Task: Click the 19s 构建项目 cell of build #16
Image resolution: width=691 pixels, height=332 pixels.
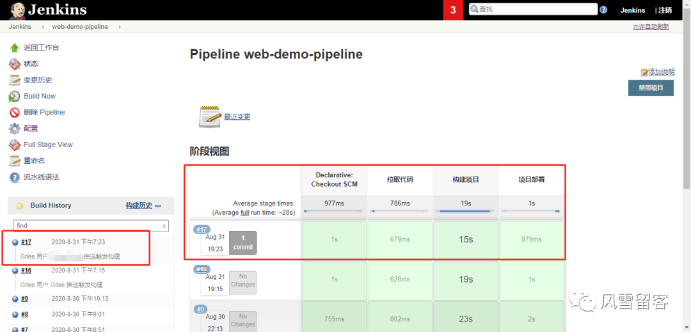Action: tap(466, 280)
